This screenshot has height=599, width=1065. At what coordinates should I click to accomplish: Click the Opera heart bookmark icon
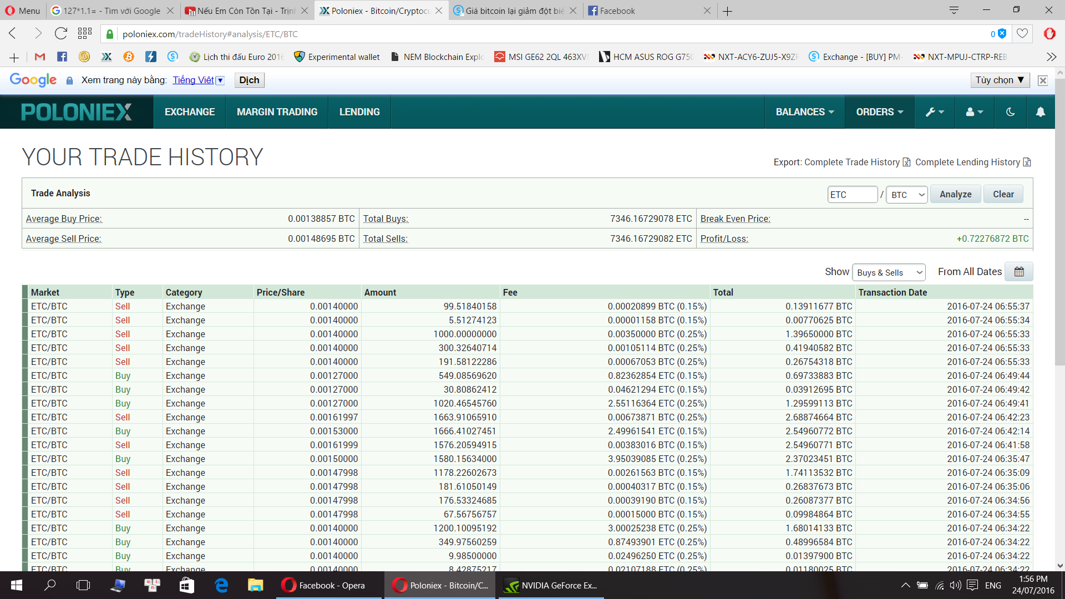pos(1022,34)
